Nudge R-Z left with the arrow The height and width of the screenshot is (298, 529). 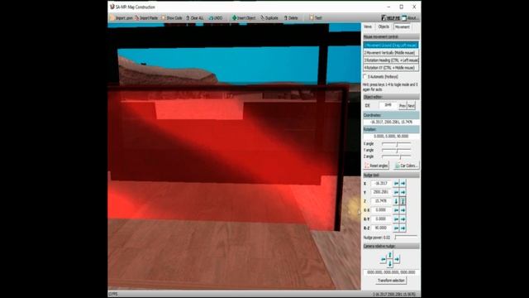tap(396, 228)
